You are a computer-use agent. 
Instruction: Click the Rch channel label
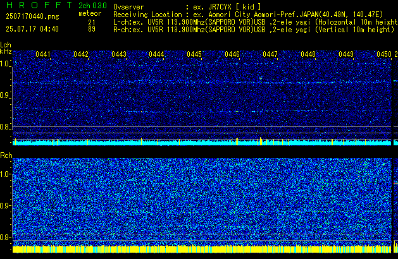6,155
